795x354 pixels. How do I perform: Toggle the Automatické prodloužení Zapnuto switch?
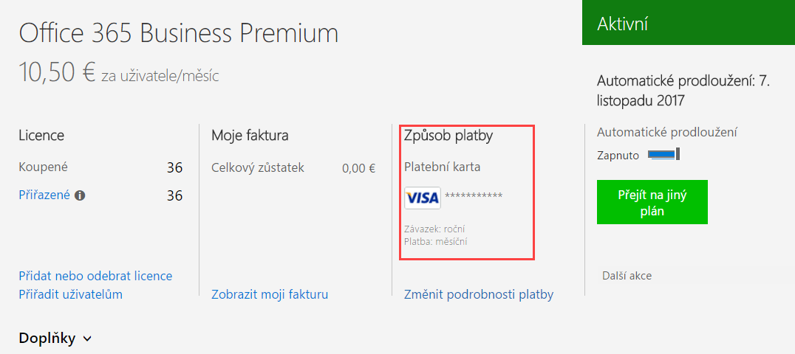pyautogui.click(x=663, y=154)
